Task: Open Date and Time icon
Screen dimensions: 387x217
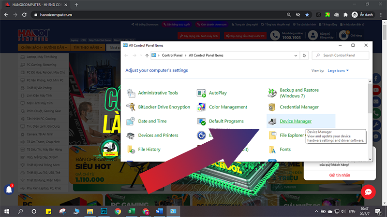Action: pos(131,121)
